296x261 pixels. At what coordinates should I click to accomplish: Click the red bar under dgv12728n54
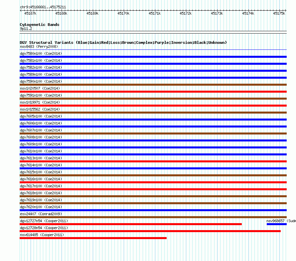150,231
